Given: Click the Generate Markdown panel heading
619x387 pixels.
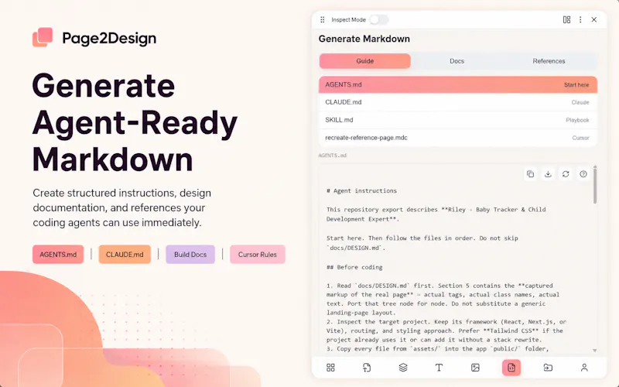Looking at the screenshot, I should coord(364,39).
